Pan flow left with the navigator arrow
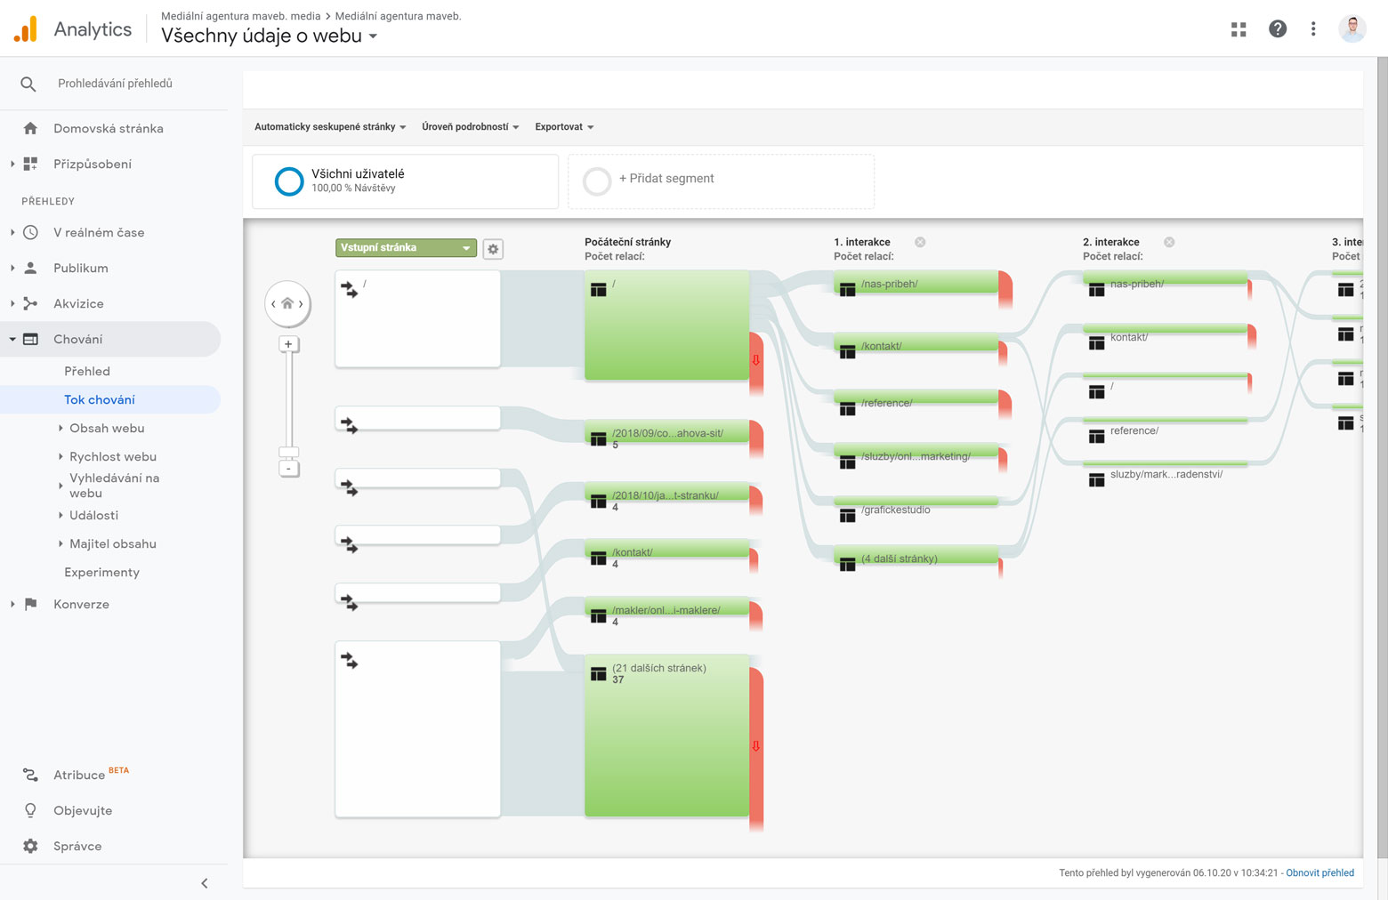1388x900 pixels. (273, 304)
